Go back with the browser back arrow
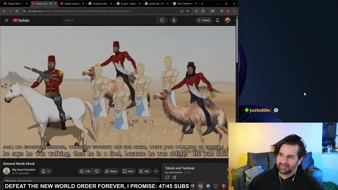 [x=4, y=11]
